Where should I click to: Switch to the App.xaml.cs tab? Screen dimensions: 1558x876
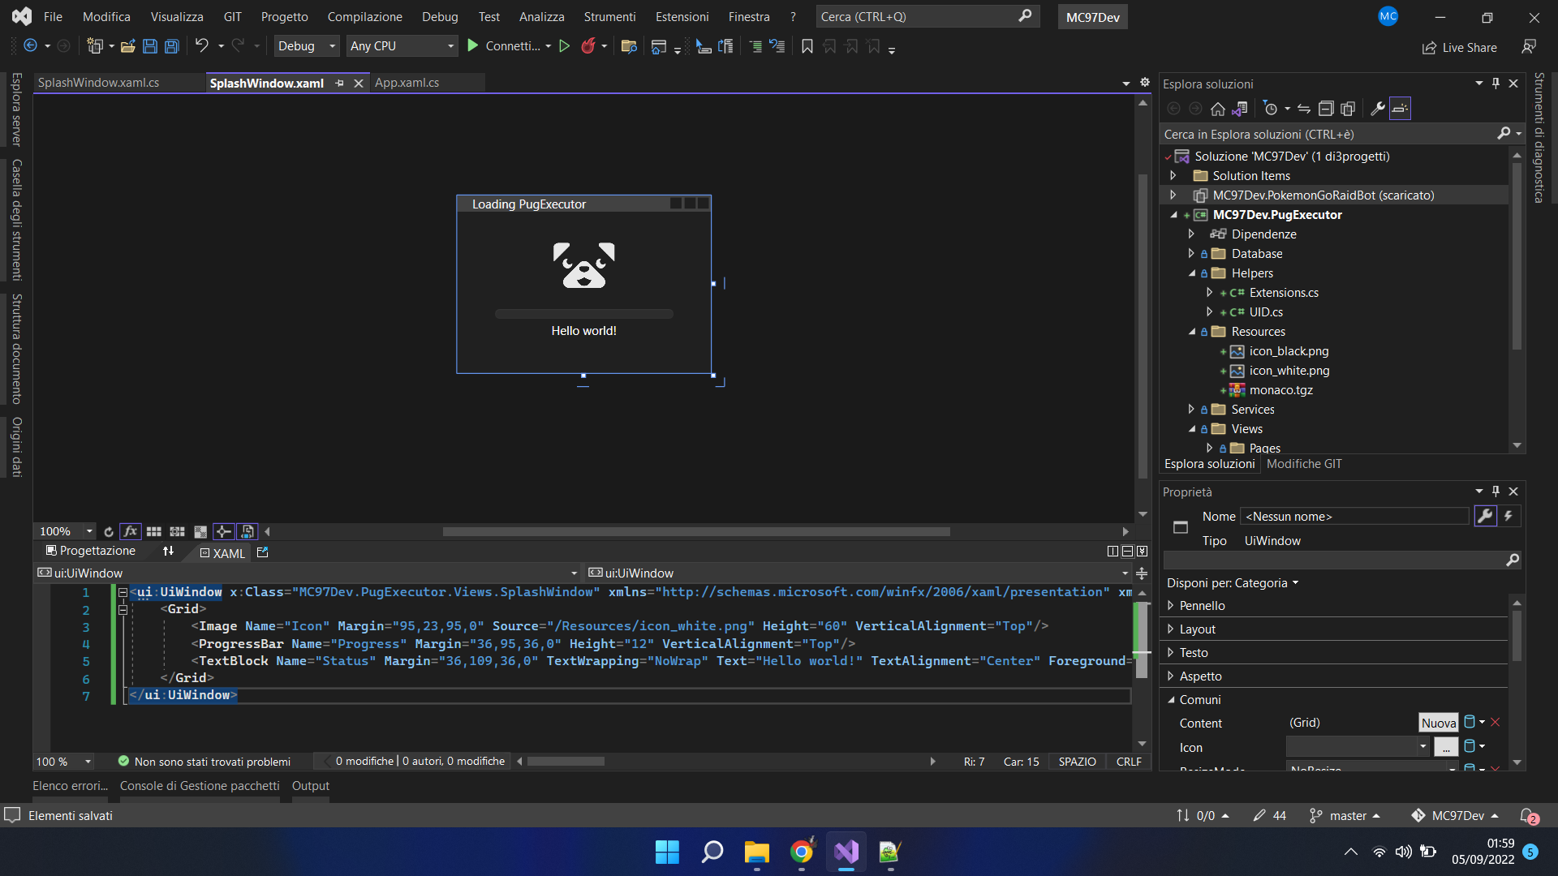click(407, 83)
